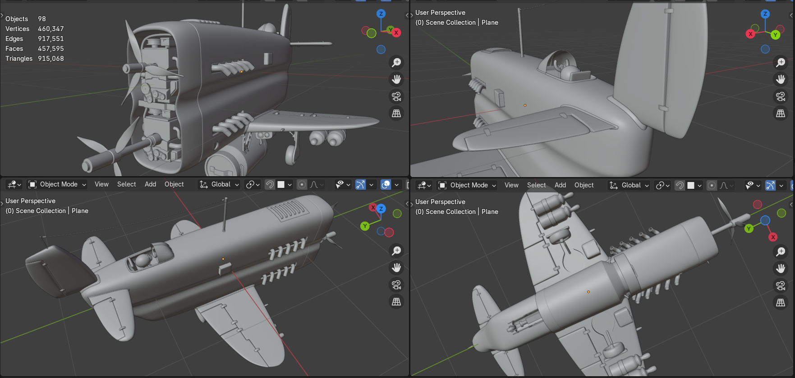Toggle proportional editing in bottom-right viewport header
This screenshot has height=378, width=795.
(712, 185)
